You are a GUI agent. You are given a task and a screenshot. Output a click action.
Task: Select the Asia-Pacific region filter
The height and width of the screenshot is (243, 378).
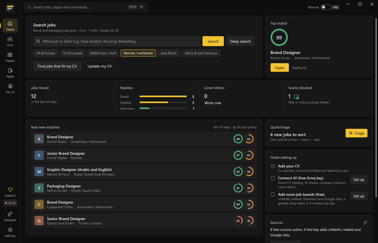coord(169,53)
